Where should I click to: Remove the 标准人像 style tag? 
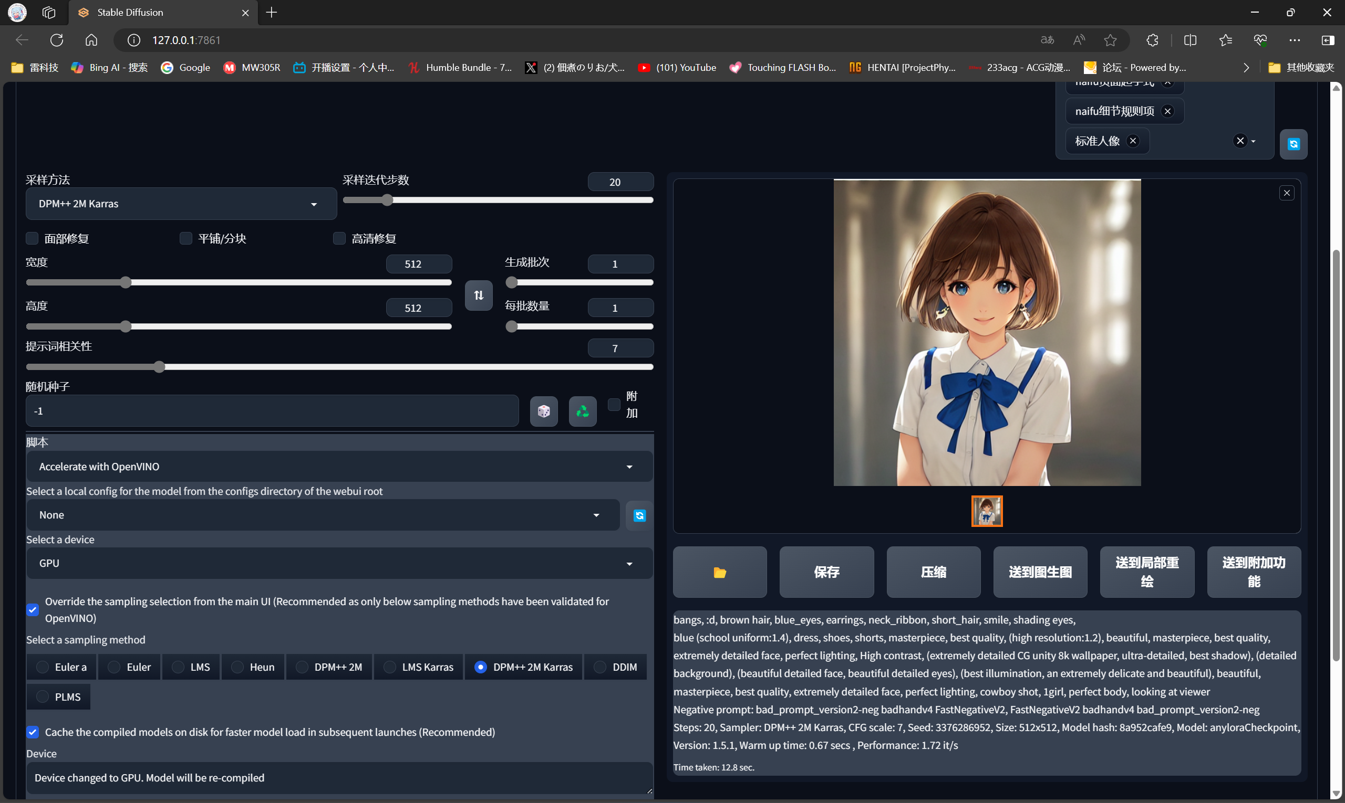pos(1133,141)
